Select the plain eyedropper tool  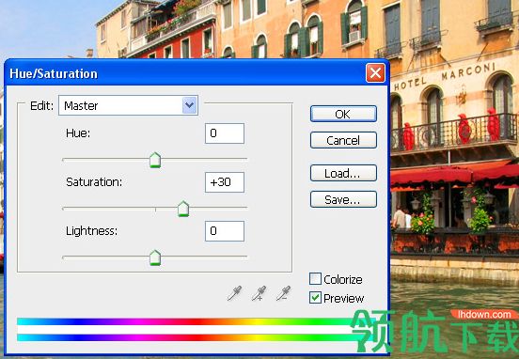[x=234, y=293]
